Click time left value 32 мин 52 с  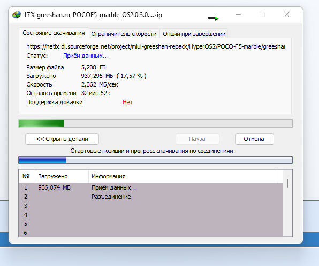tap(96, 93)
